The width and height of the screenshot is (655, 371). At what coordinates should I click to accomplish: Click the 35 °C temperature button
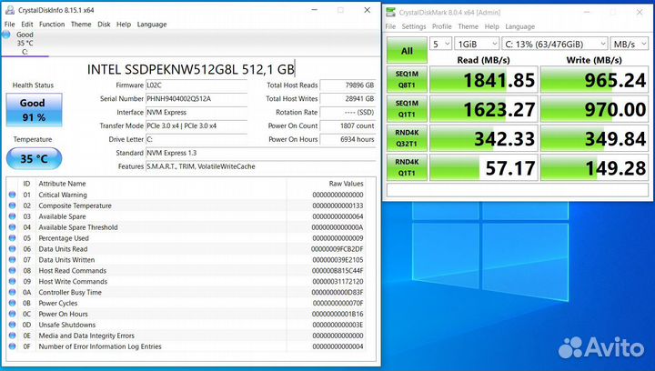(x=34, y=158)
